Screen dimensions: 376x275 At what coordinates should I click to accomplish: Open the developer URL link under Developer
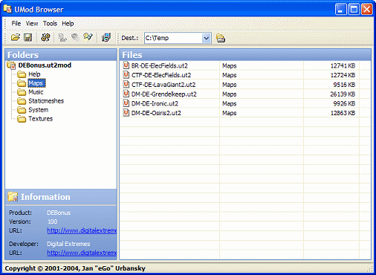tap(82, 253)
